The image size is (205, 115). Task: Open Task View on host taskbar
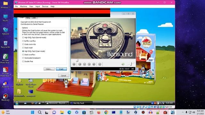[x=47, y=112]
